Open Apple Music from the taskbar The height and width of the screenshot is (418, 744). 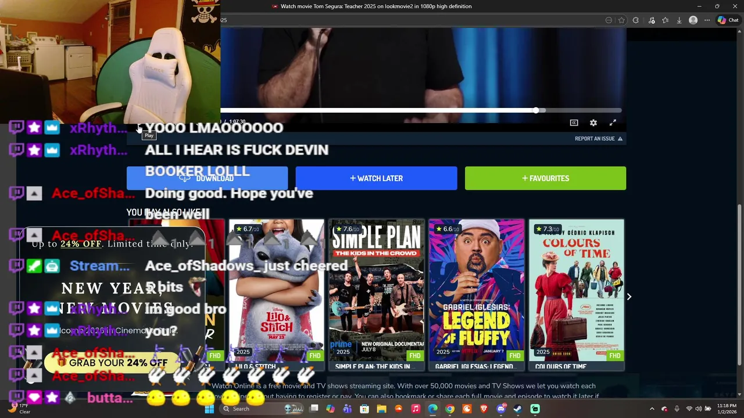416,409
